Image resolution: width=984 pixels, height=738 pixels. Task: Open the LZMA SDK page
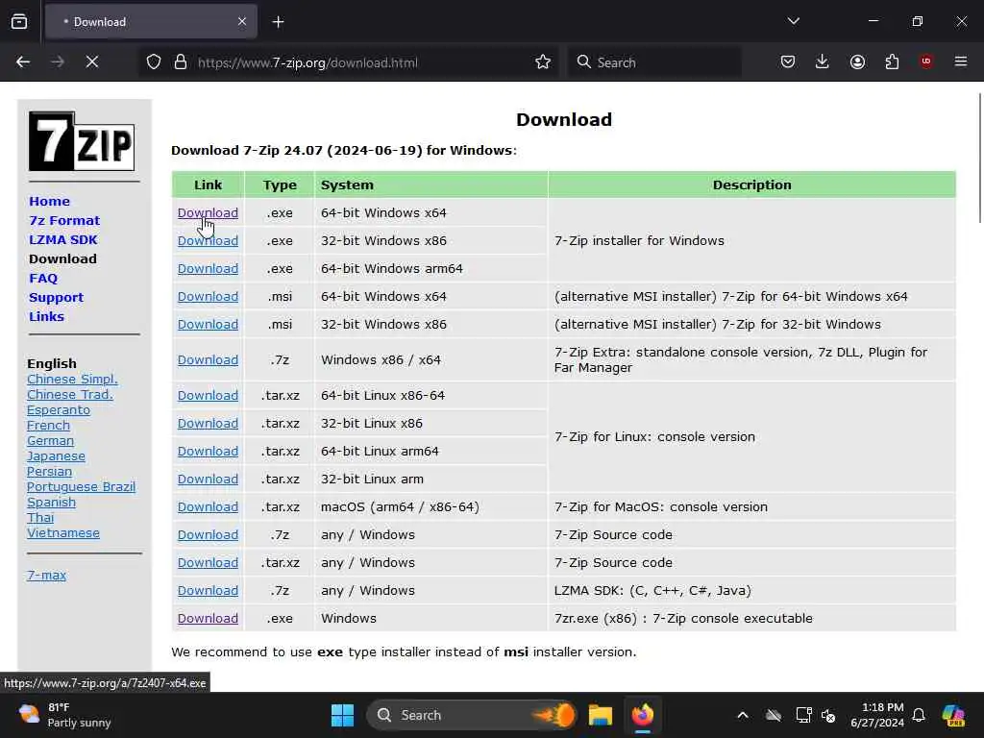(63, 239)
